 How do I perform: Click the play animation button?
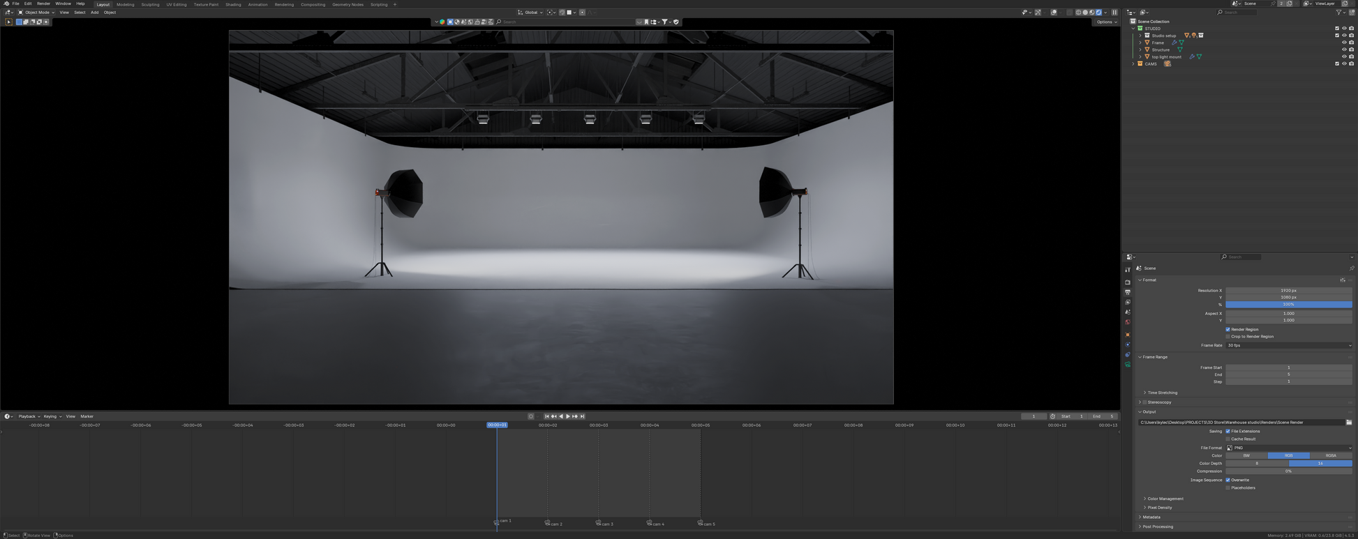[x=568, y=416]
